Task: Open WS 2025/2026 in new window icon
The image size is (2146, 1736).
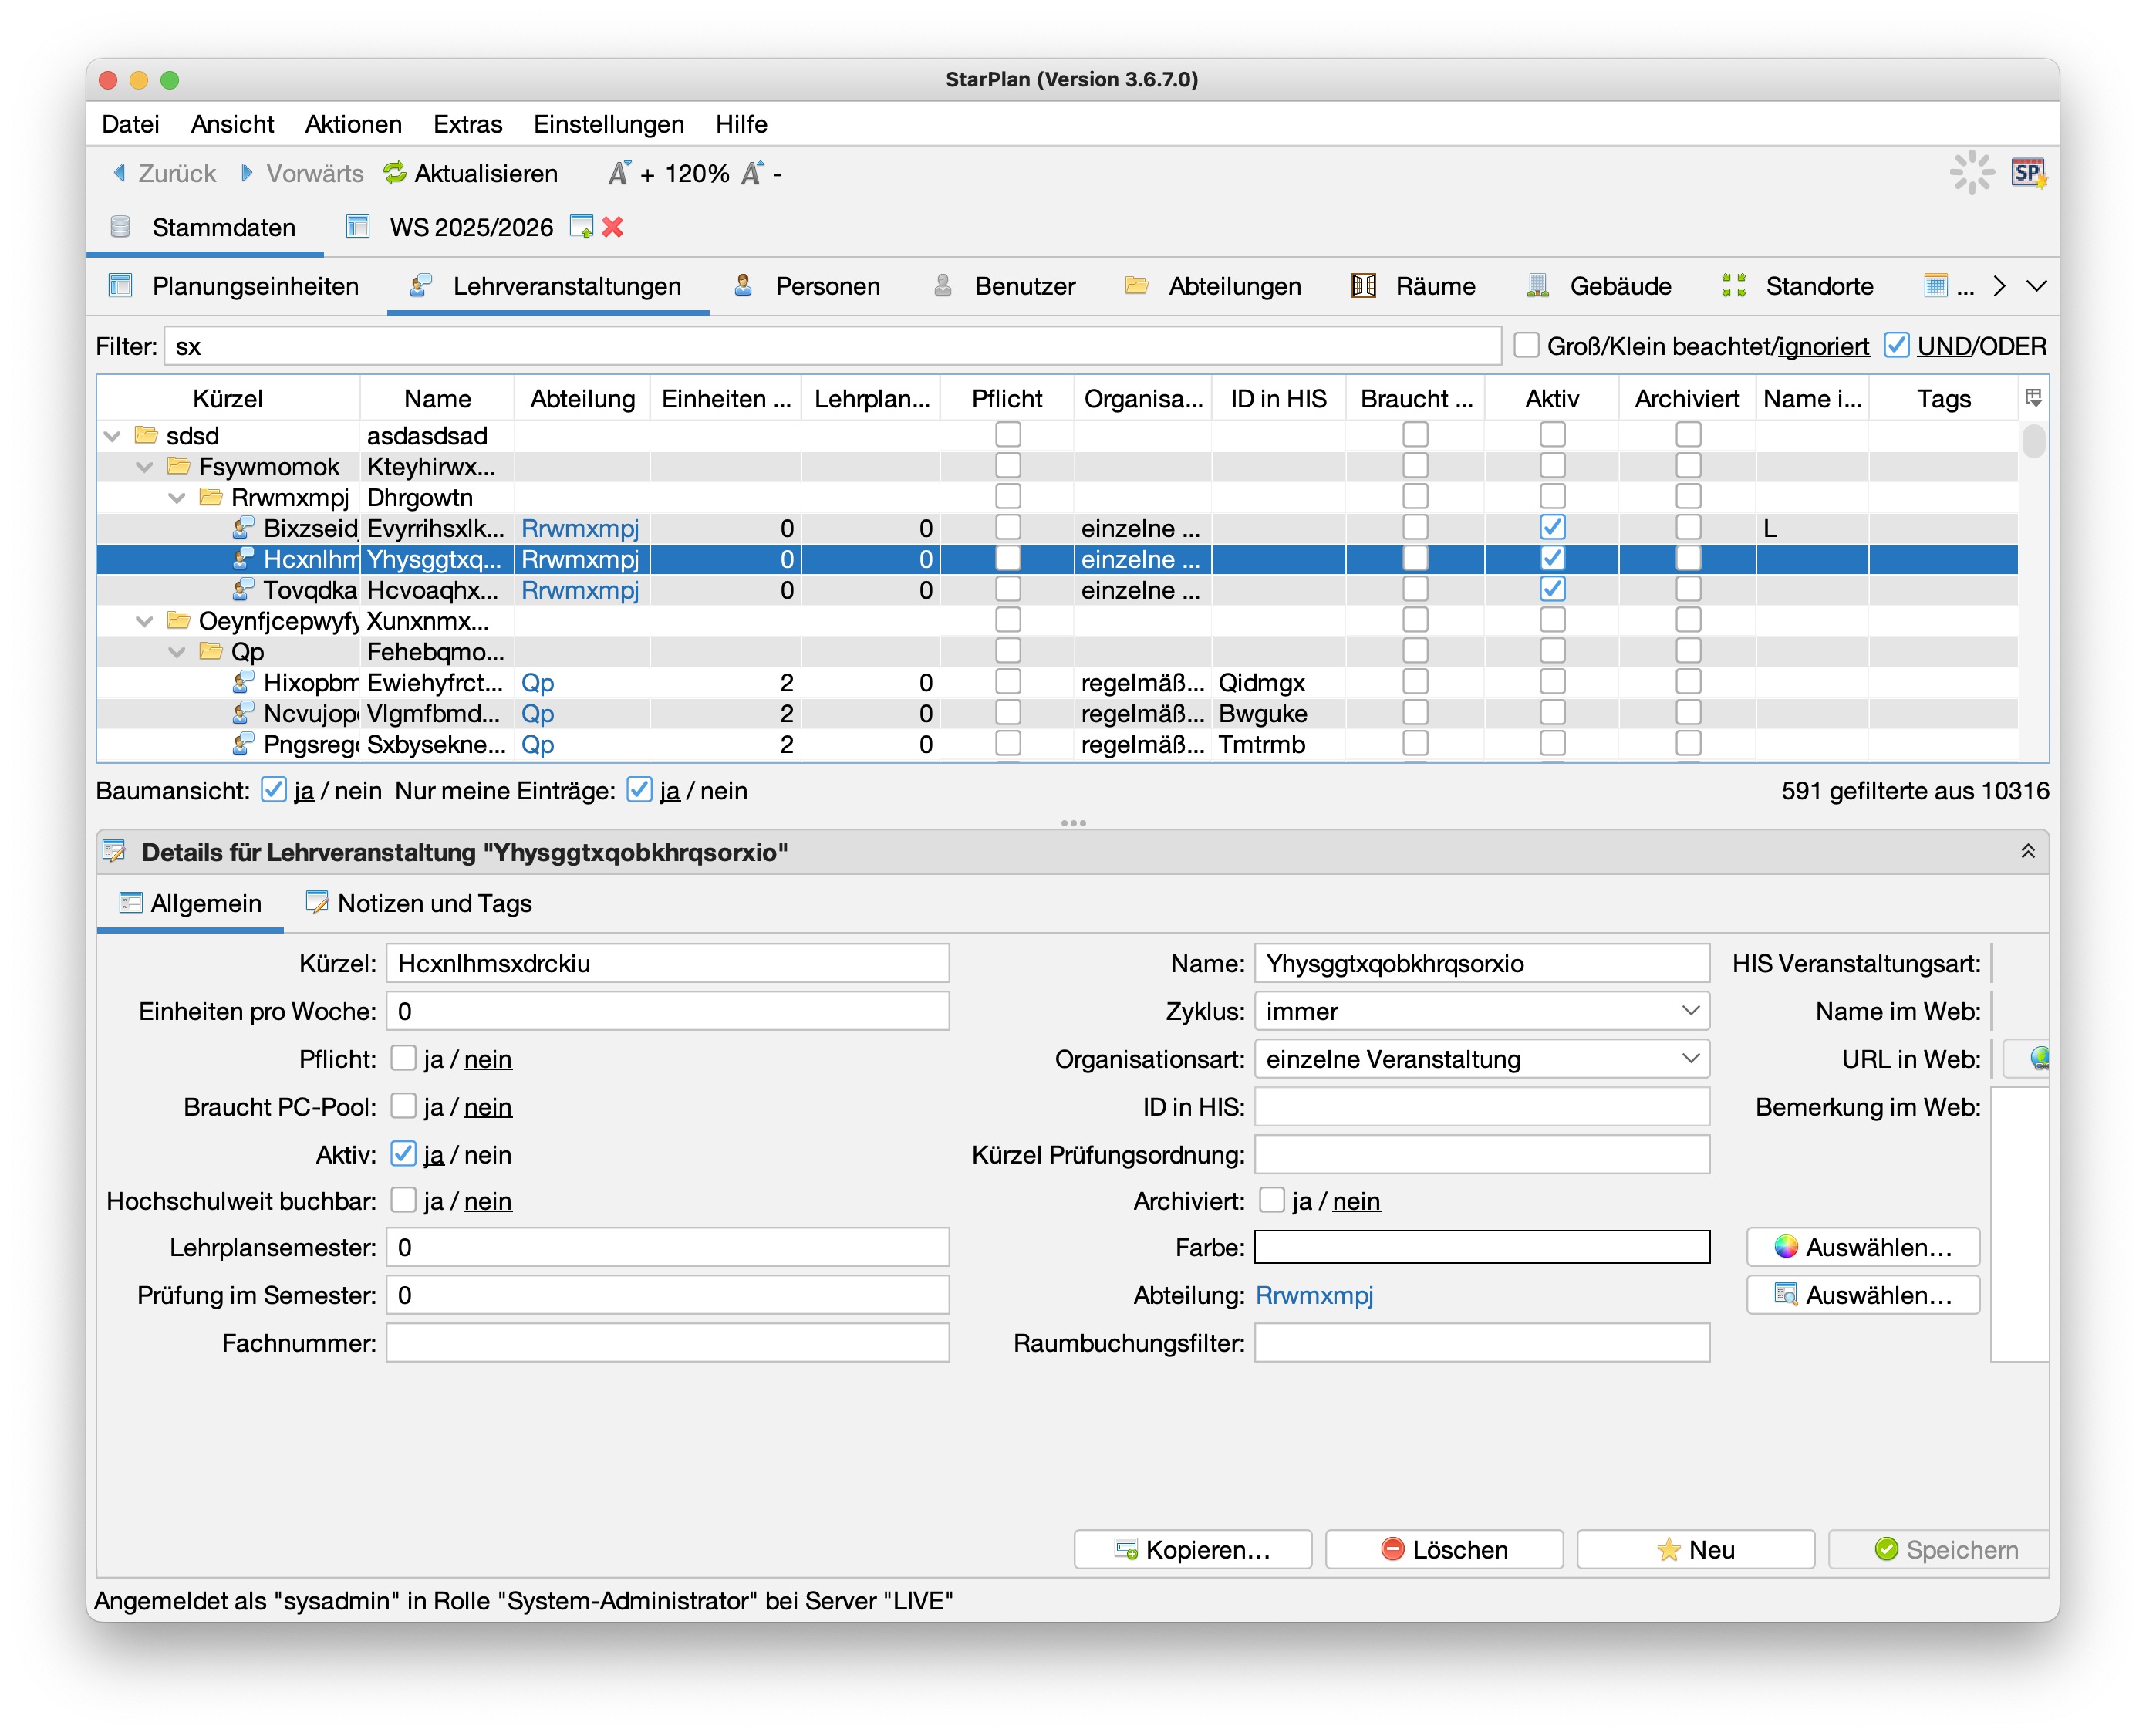Action: tap(581, 227)
